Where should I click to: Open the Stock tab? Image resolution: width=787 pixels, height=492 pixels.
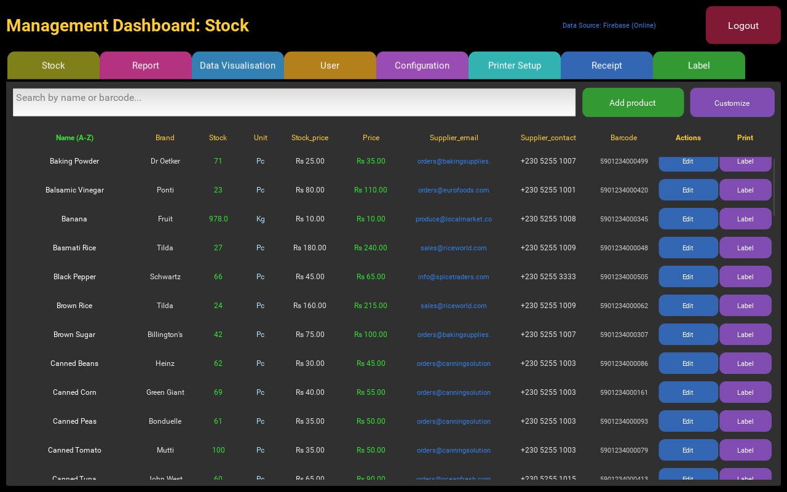(53, 65)
